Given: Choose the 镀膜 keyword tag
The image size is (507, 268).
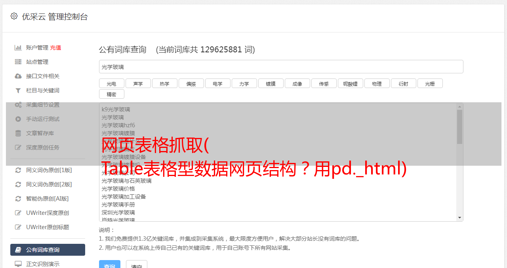Looking at the screenshot, I should coord(271,83).
